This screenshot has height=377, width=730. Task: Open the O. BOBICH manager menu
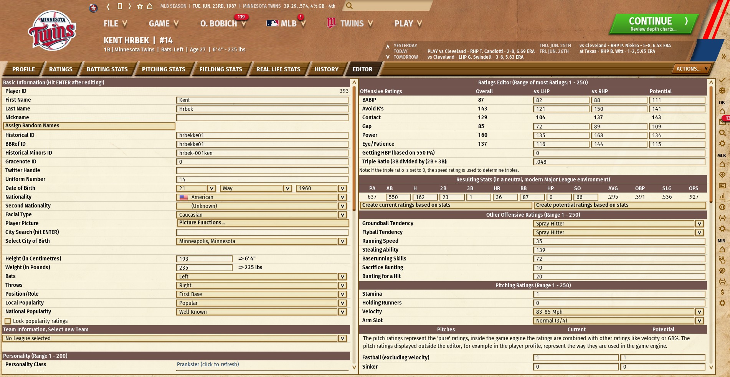223,23
